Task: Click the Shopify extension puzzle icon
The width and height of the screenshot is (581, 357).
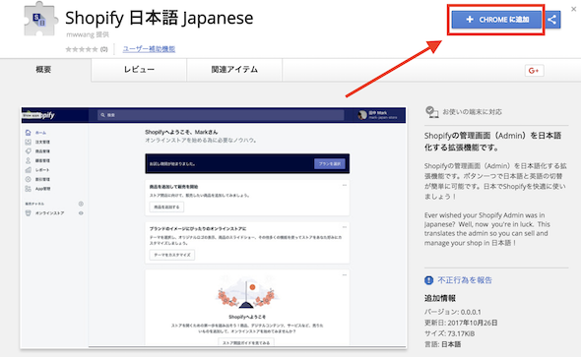Action: pyautogui.click(x=40, y=20)
